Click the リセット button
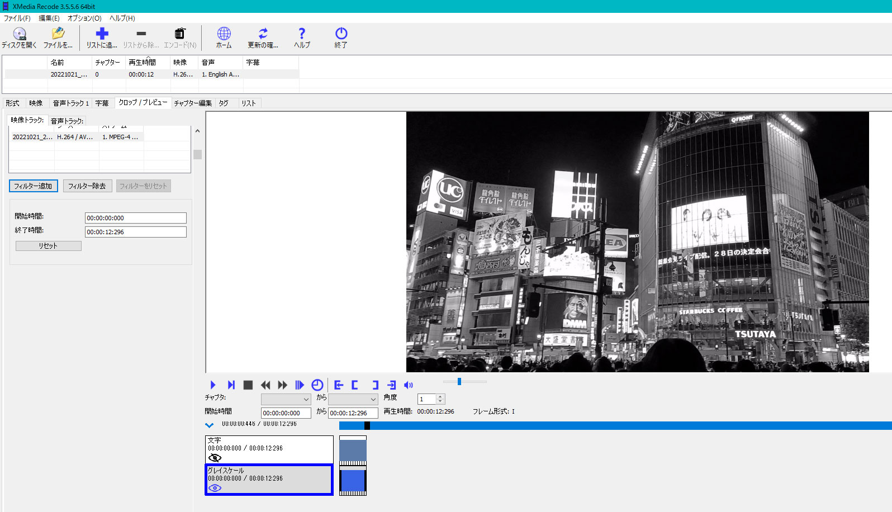Viewport: 892px width, 512px height. pos(48,246)
